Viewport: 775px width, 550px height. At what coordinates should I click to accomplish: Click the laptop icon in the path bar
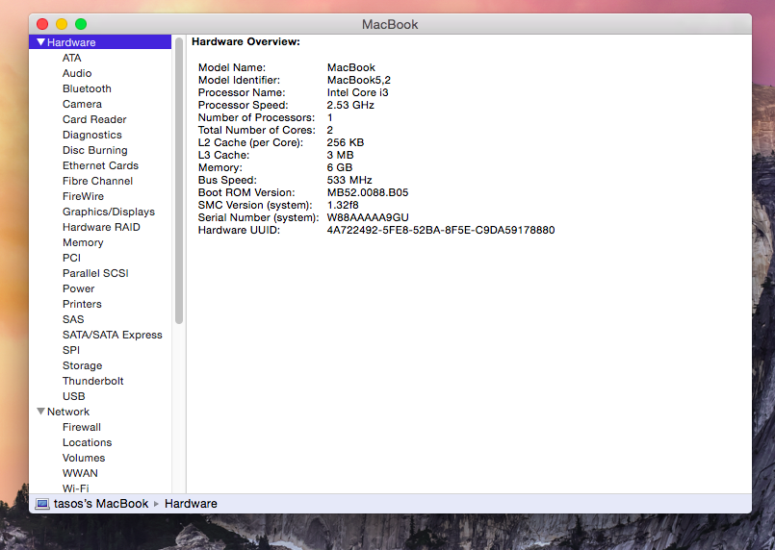pos(42,504)
